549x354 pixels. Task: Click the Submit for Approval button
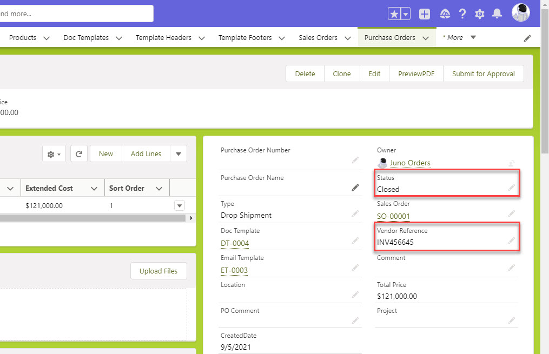click(484, 74)
